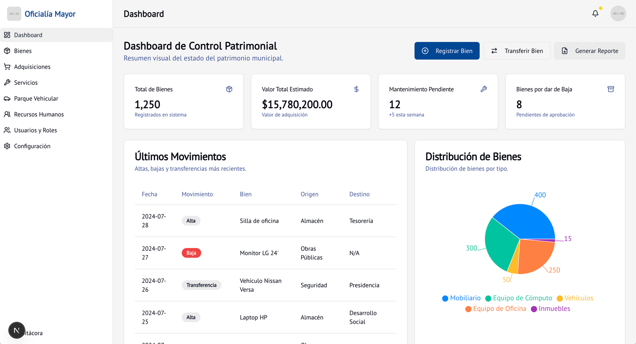The width and height of the screenshot is (636, 344).
Task: Open Bienes in the sidebar
Action: tap(23, 51)
